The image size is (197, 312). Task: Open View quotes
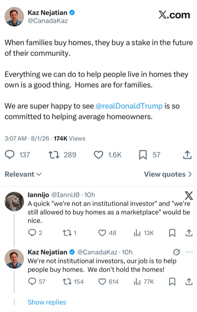click(168, 174)
